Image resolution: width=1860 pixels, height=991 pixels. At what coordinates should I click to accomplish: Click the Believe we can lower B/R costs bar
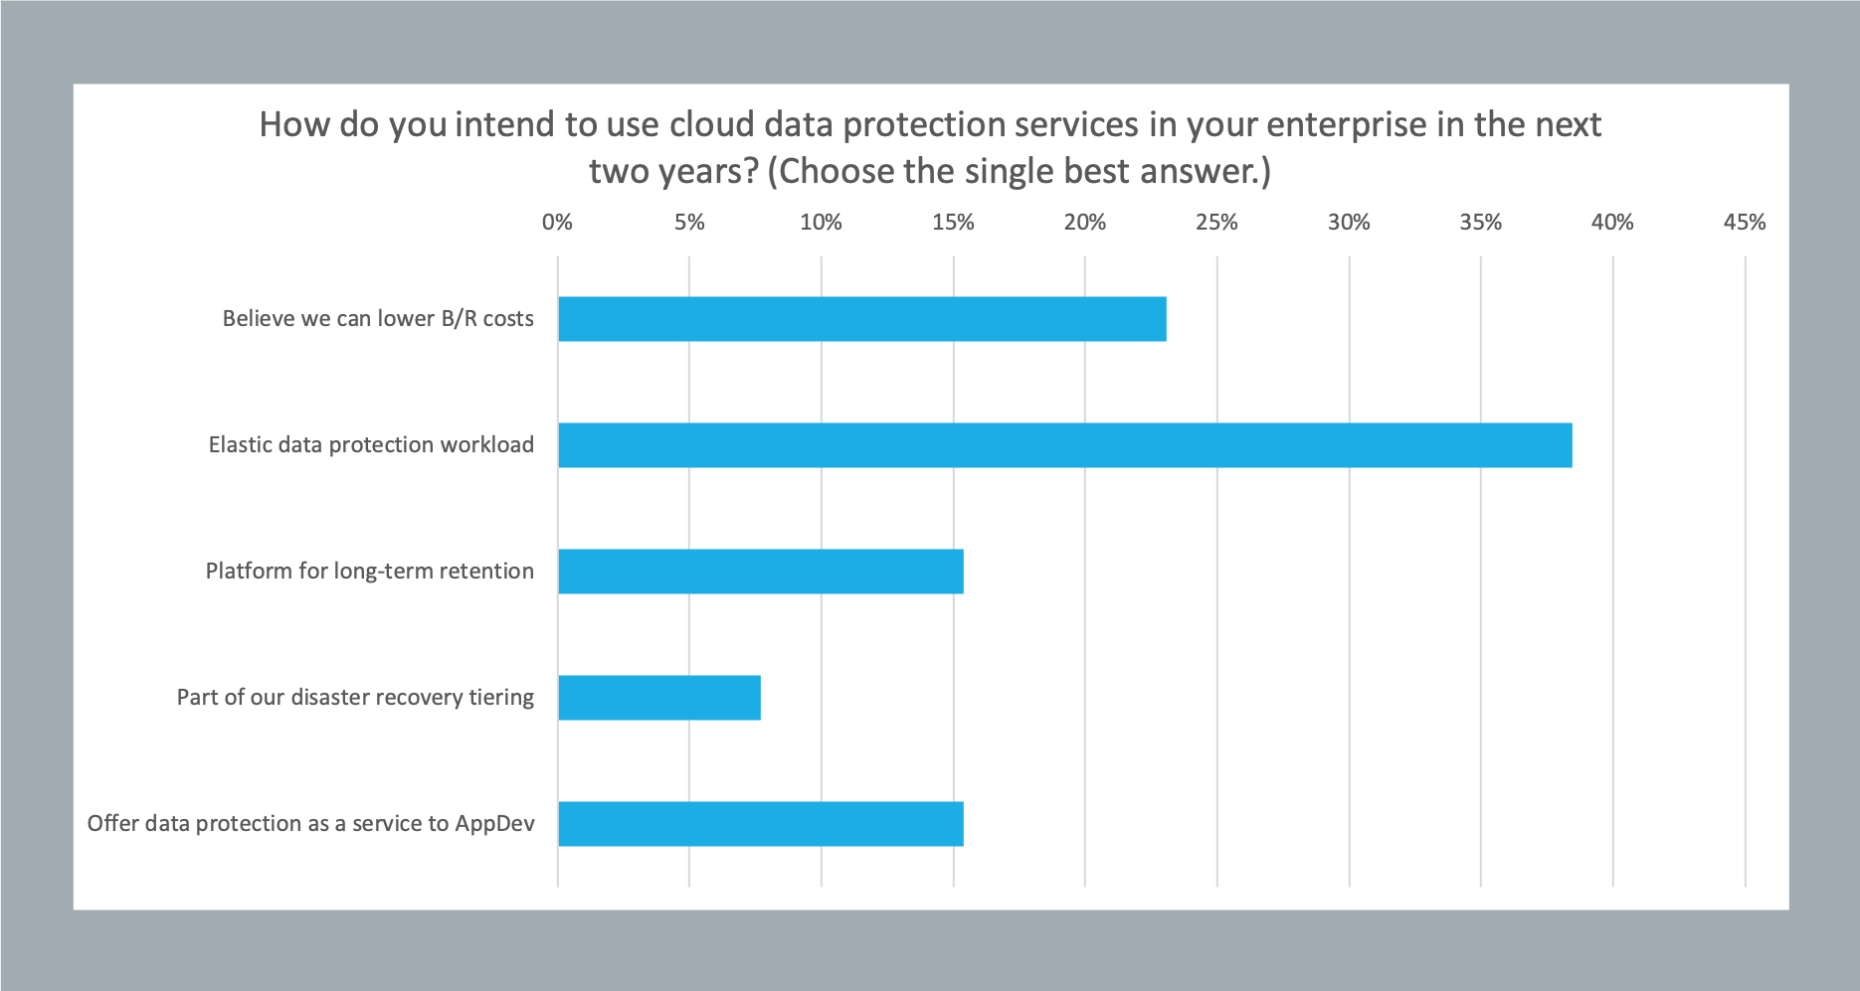coord(861,319)
